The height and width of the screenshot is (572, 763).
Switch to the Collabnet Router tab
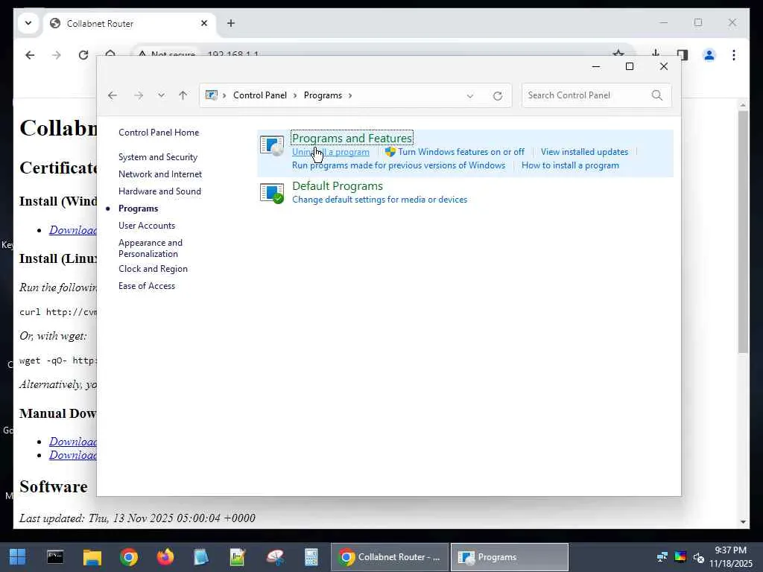(130, 23)
